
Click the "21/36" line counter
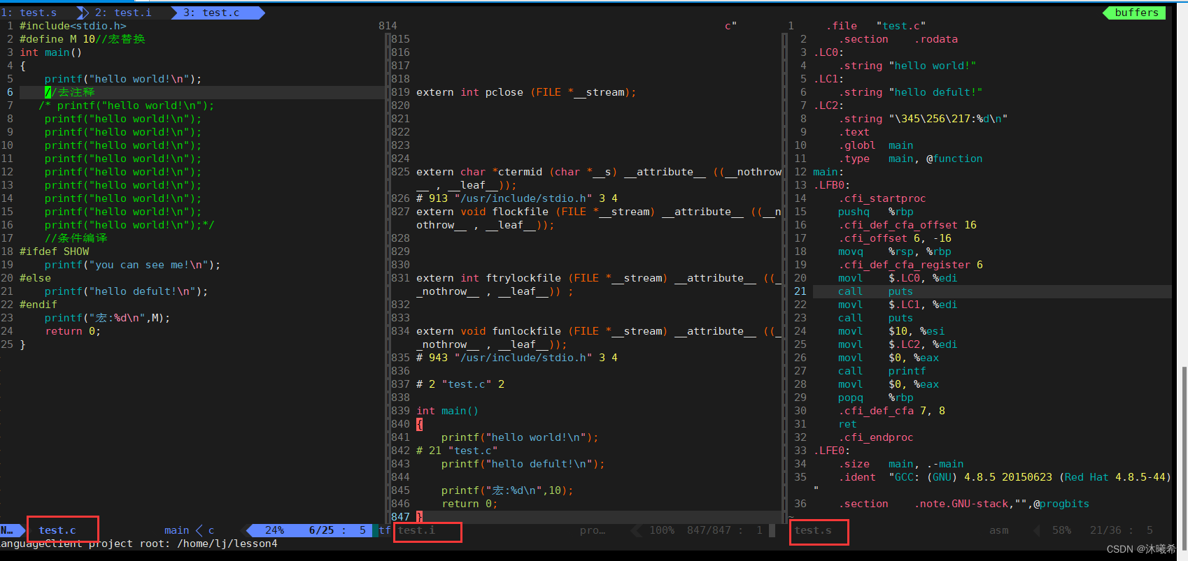click(1105, 530)
